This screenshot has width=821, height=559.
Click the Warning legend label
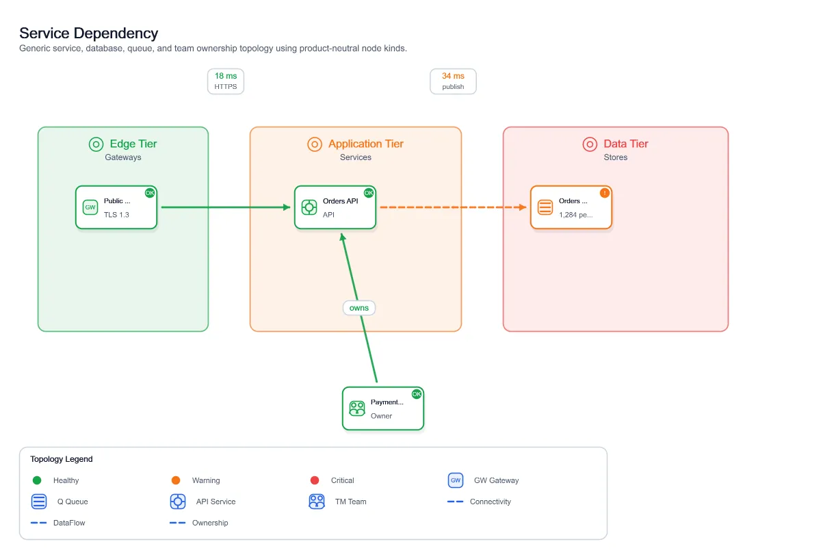(206, 480)
